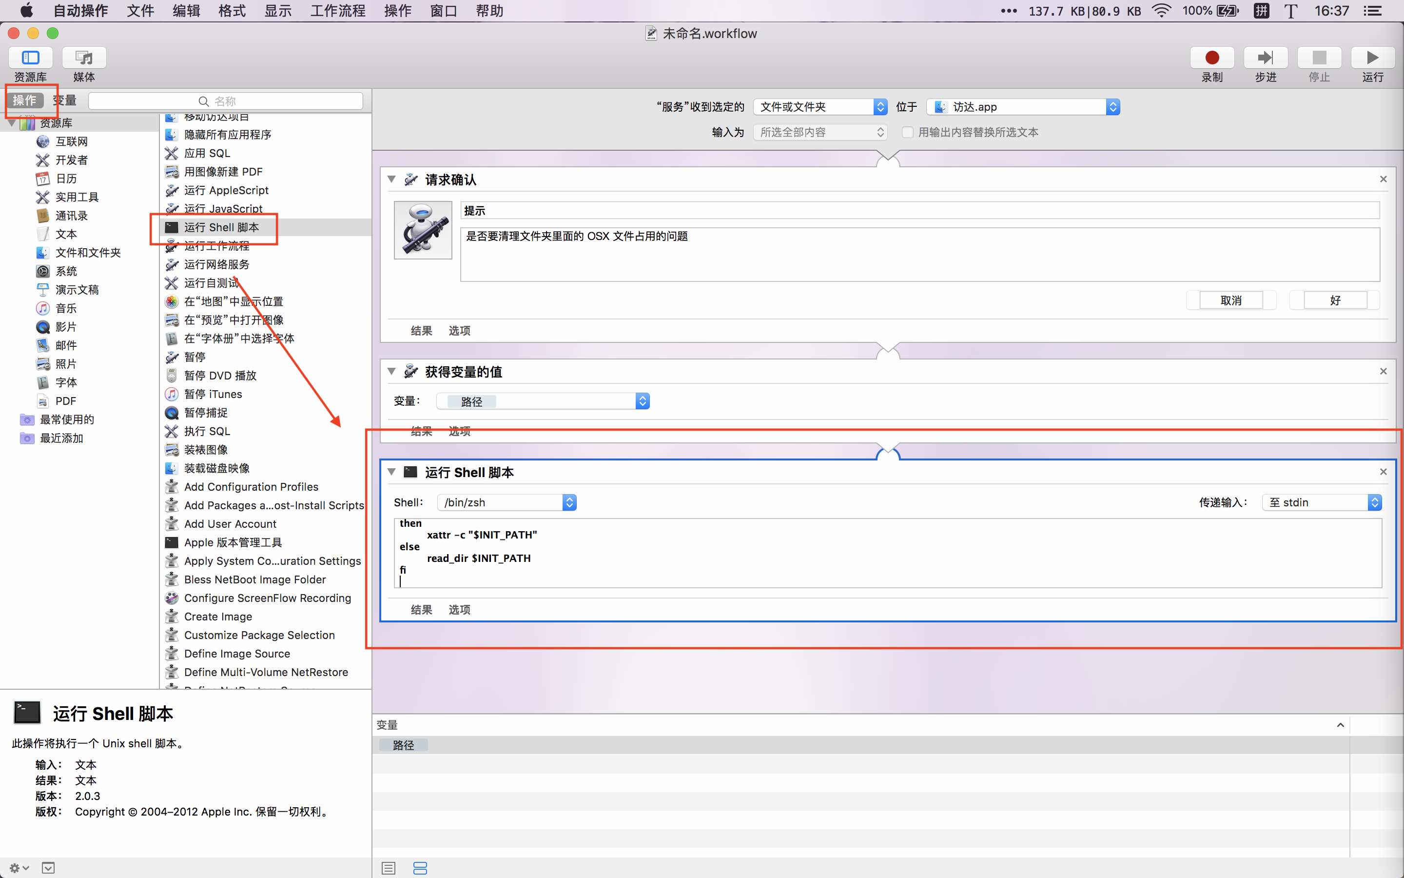Open the Media (媒体) browser button

84,58
